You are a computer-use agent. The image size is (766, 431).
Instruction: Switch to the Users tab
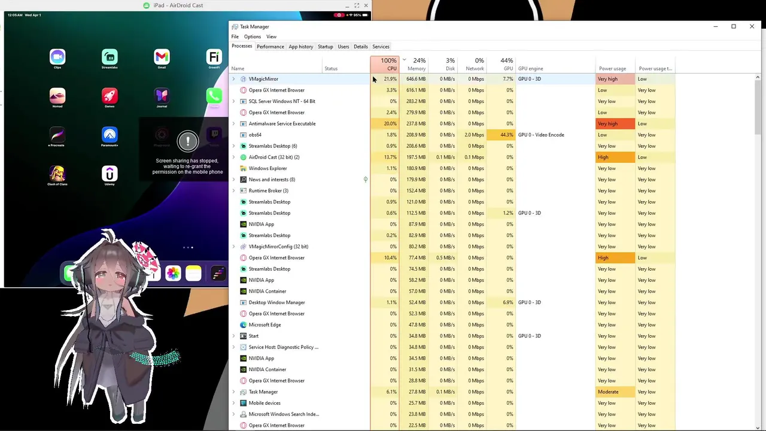[344, 47]
